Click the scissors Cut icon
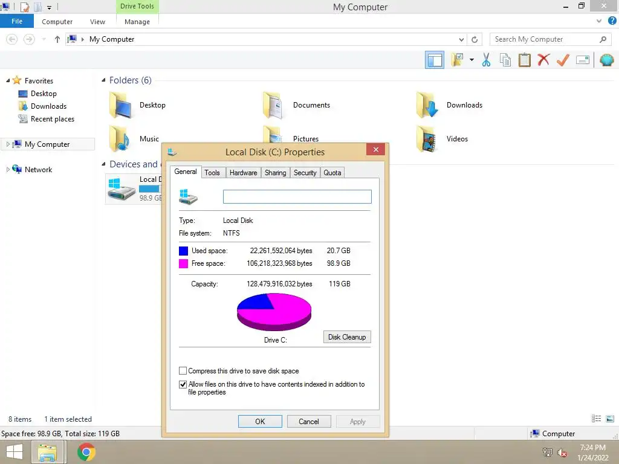Image resolution: width=619 pixels, height=464 pixels. point(486,60)
